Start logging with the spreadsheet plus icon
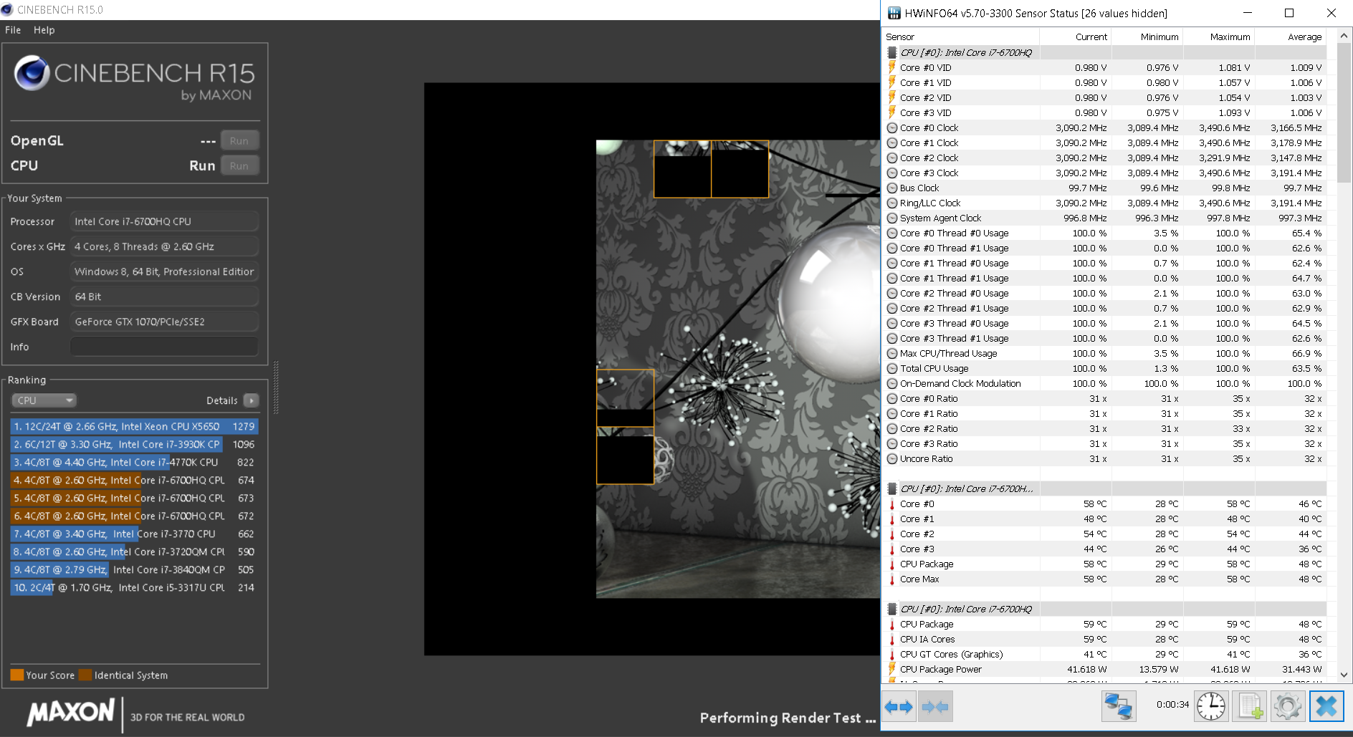This screenshot has height=737, width=1353. click(1251, 706)
